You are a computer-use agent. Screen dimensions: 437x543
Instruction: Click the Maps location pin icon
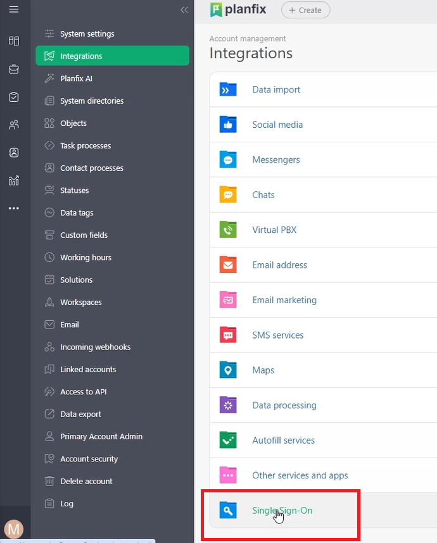pyautogui.click(x=228, y=370)
